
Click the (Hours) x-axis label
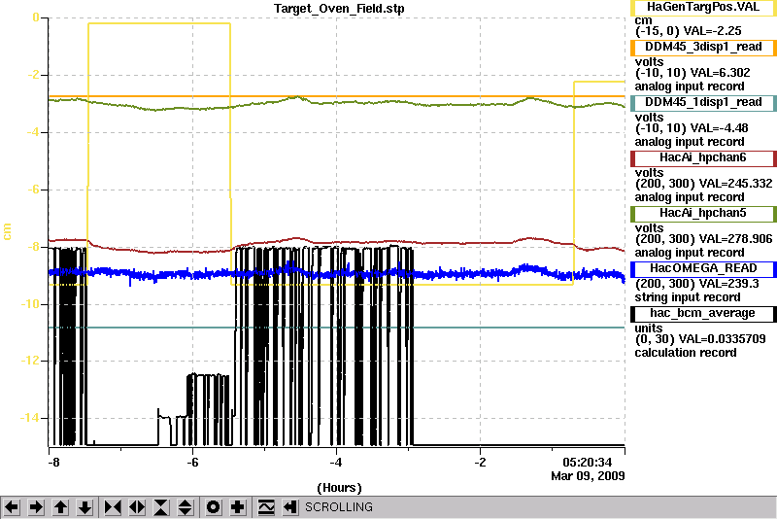click(339, 488)
